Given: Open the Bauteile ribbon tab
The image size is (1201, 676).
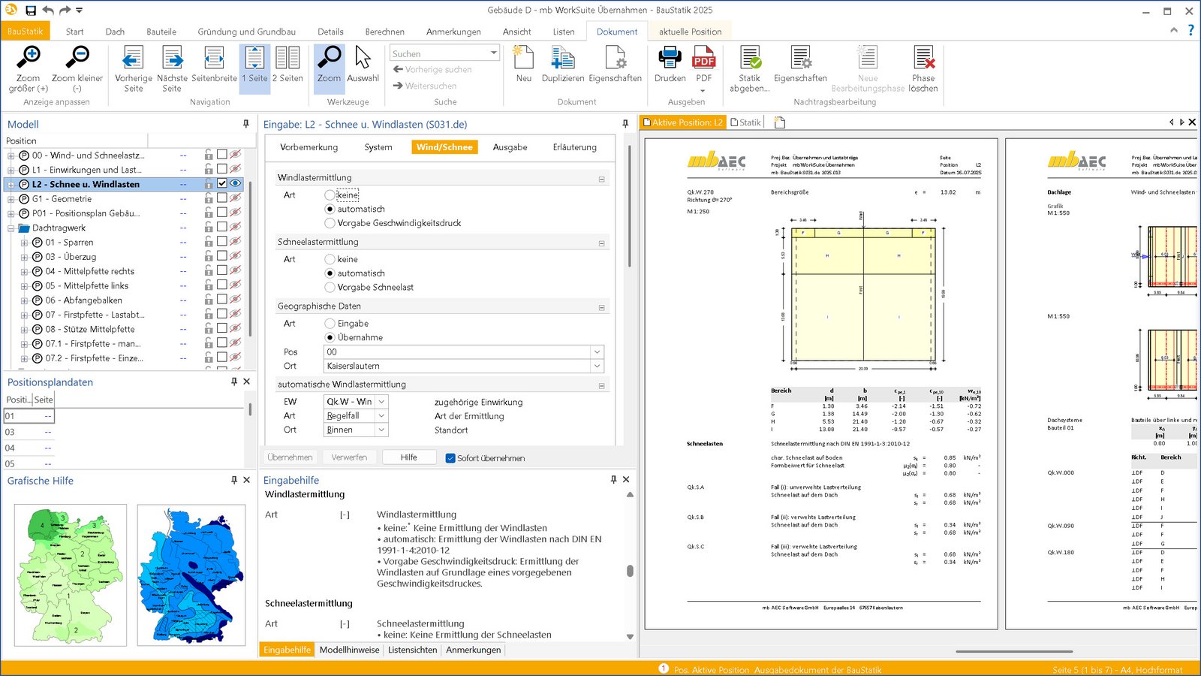Looking at the screenshot, I should (161, 32).
